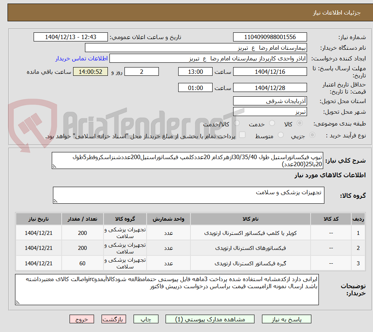Click the price validity date 1404/12/28
The height and width of the screenshot is (332, 373).
click(270, 88)
